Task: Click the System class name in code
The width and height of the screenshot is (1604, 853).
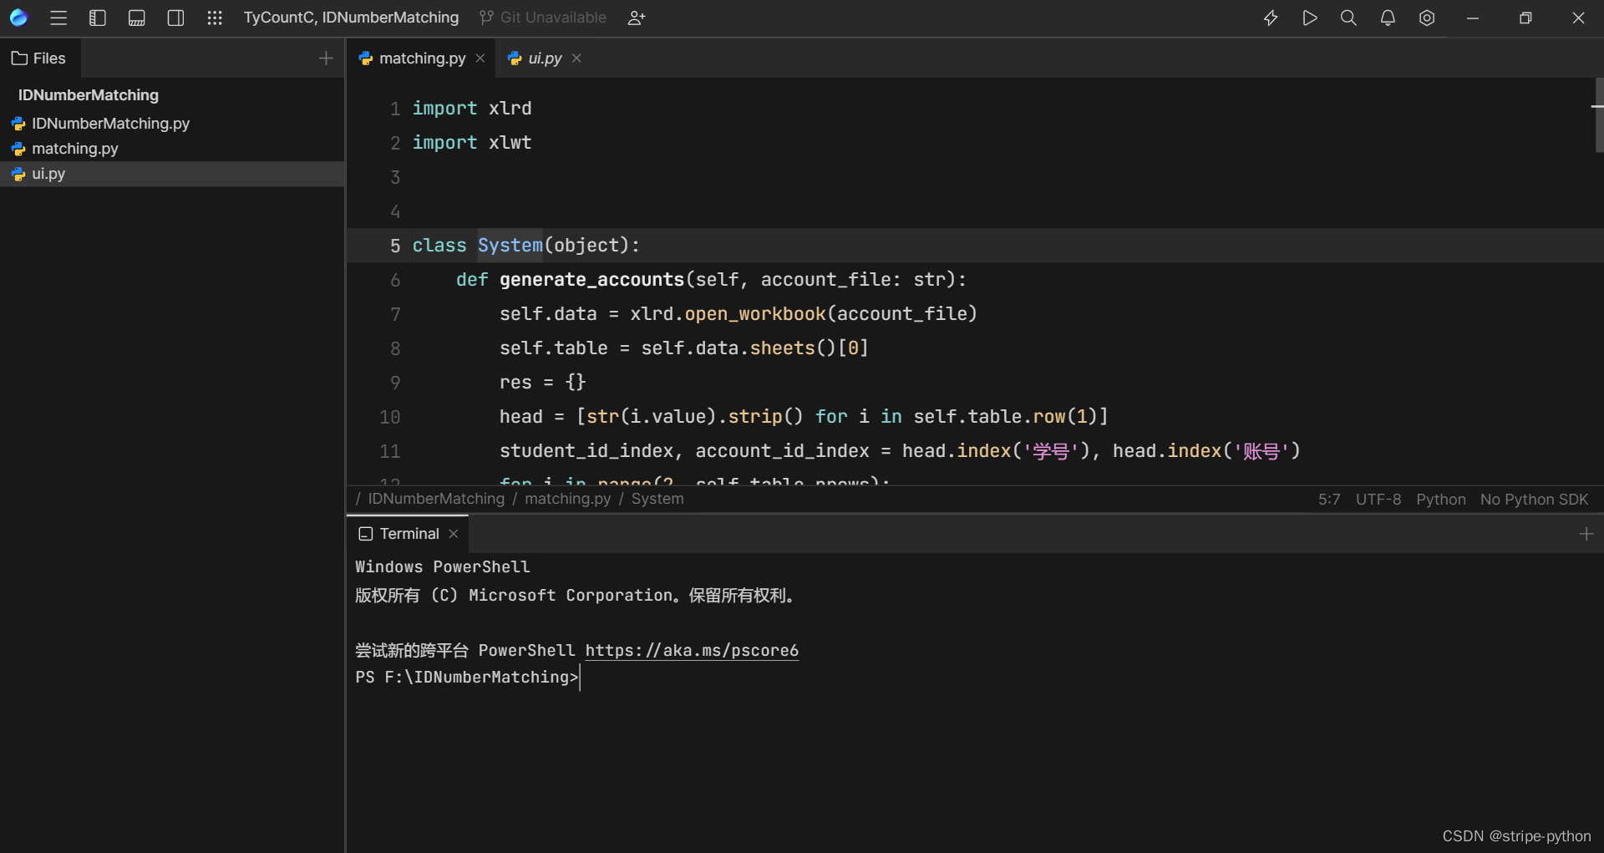Action: click(x=510, y=246)
